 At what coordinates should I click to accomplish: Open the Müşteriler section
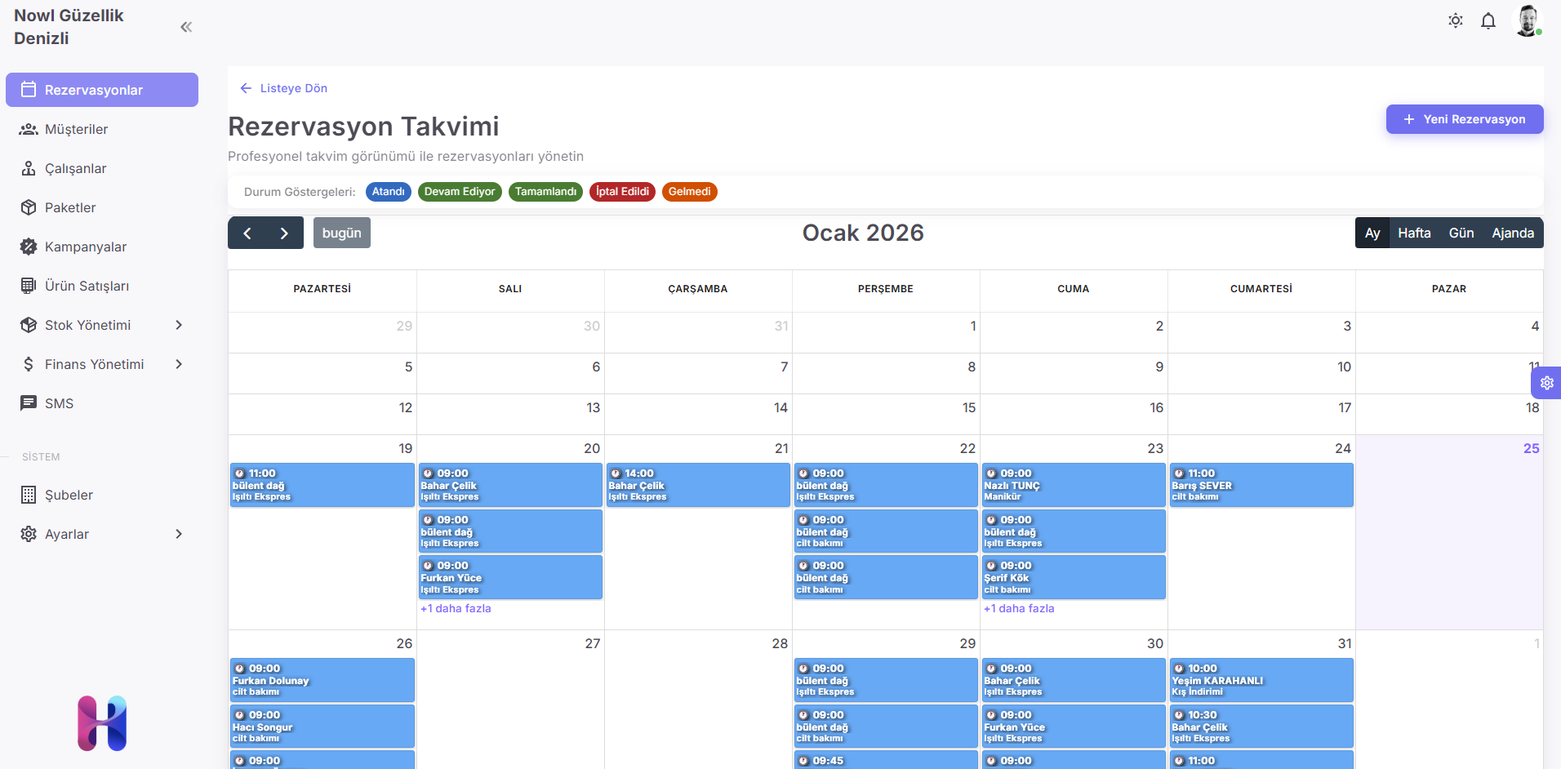(78, 129)
